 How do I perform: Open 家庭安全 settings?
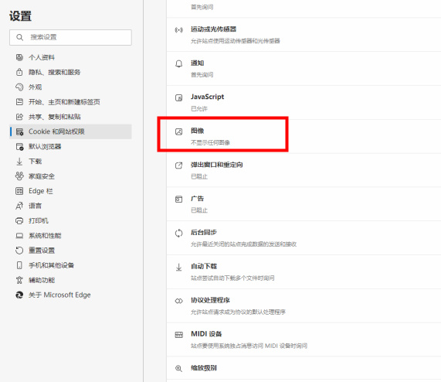click(x=70, y=176)
